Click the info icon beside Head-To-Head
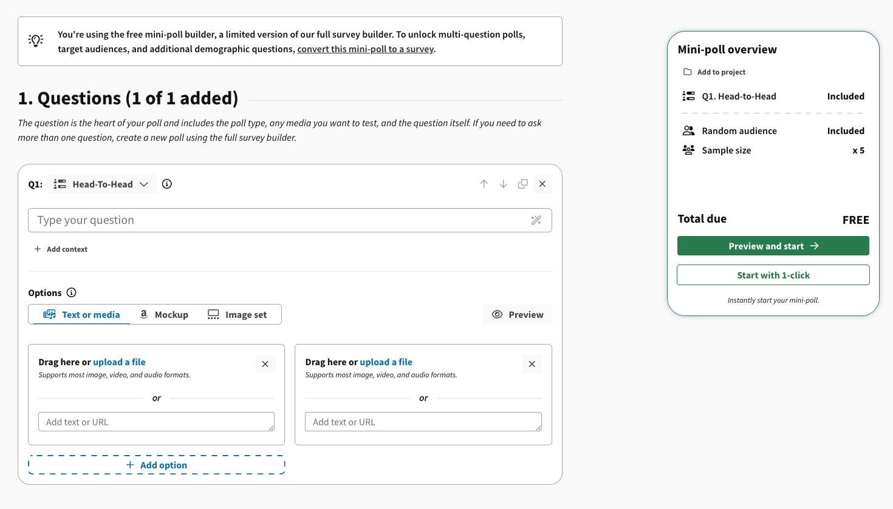 167,184
